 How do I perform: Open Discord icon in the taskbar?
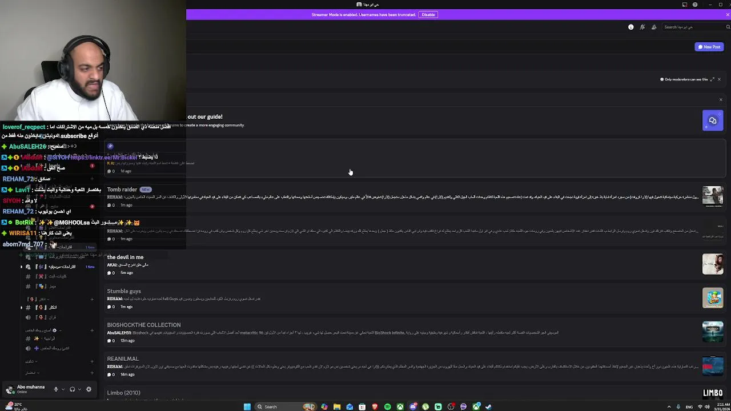click(413, 406)
